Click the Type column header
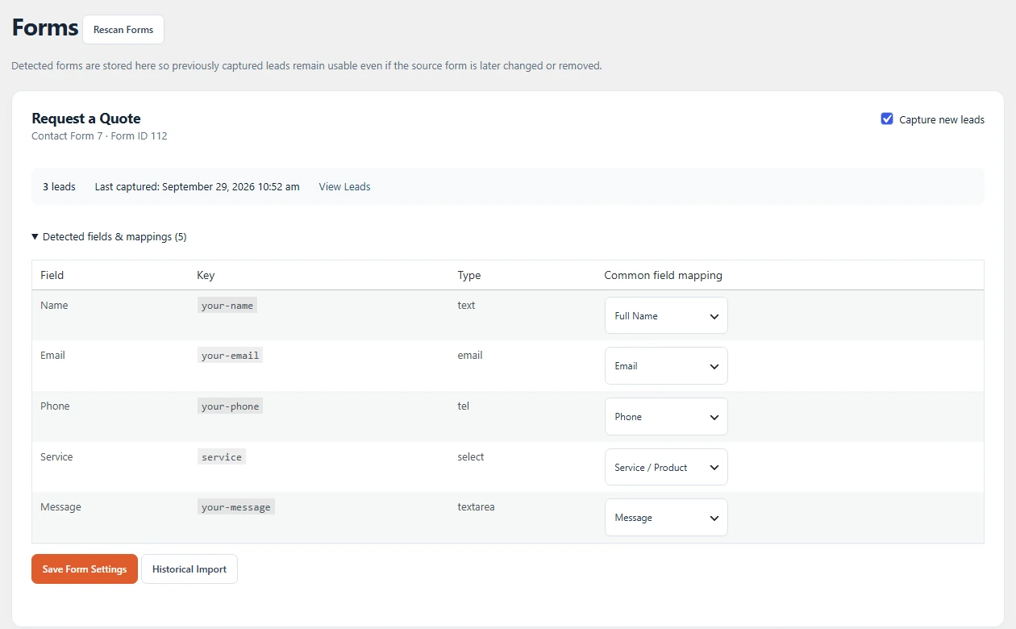 tap(469, 275)
